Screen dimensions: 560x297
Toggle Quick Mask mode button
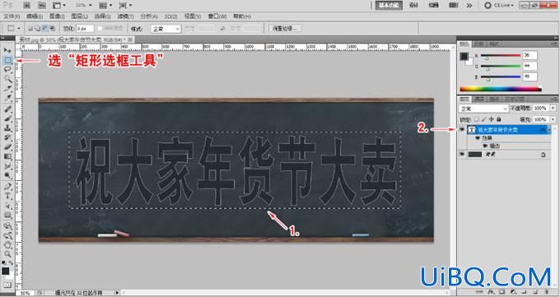(x=7, y=285)
